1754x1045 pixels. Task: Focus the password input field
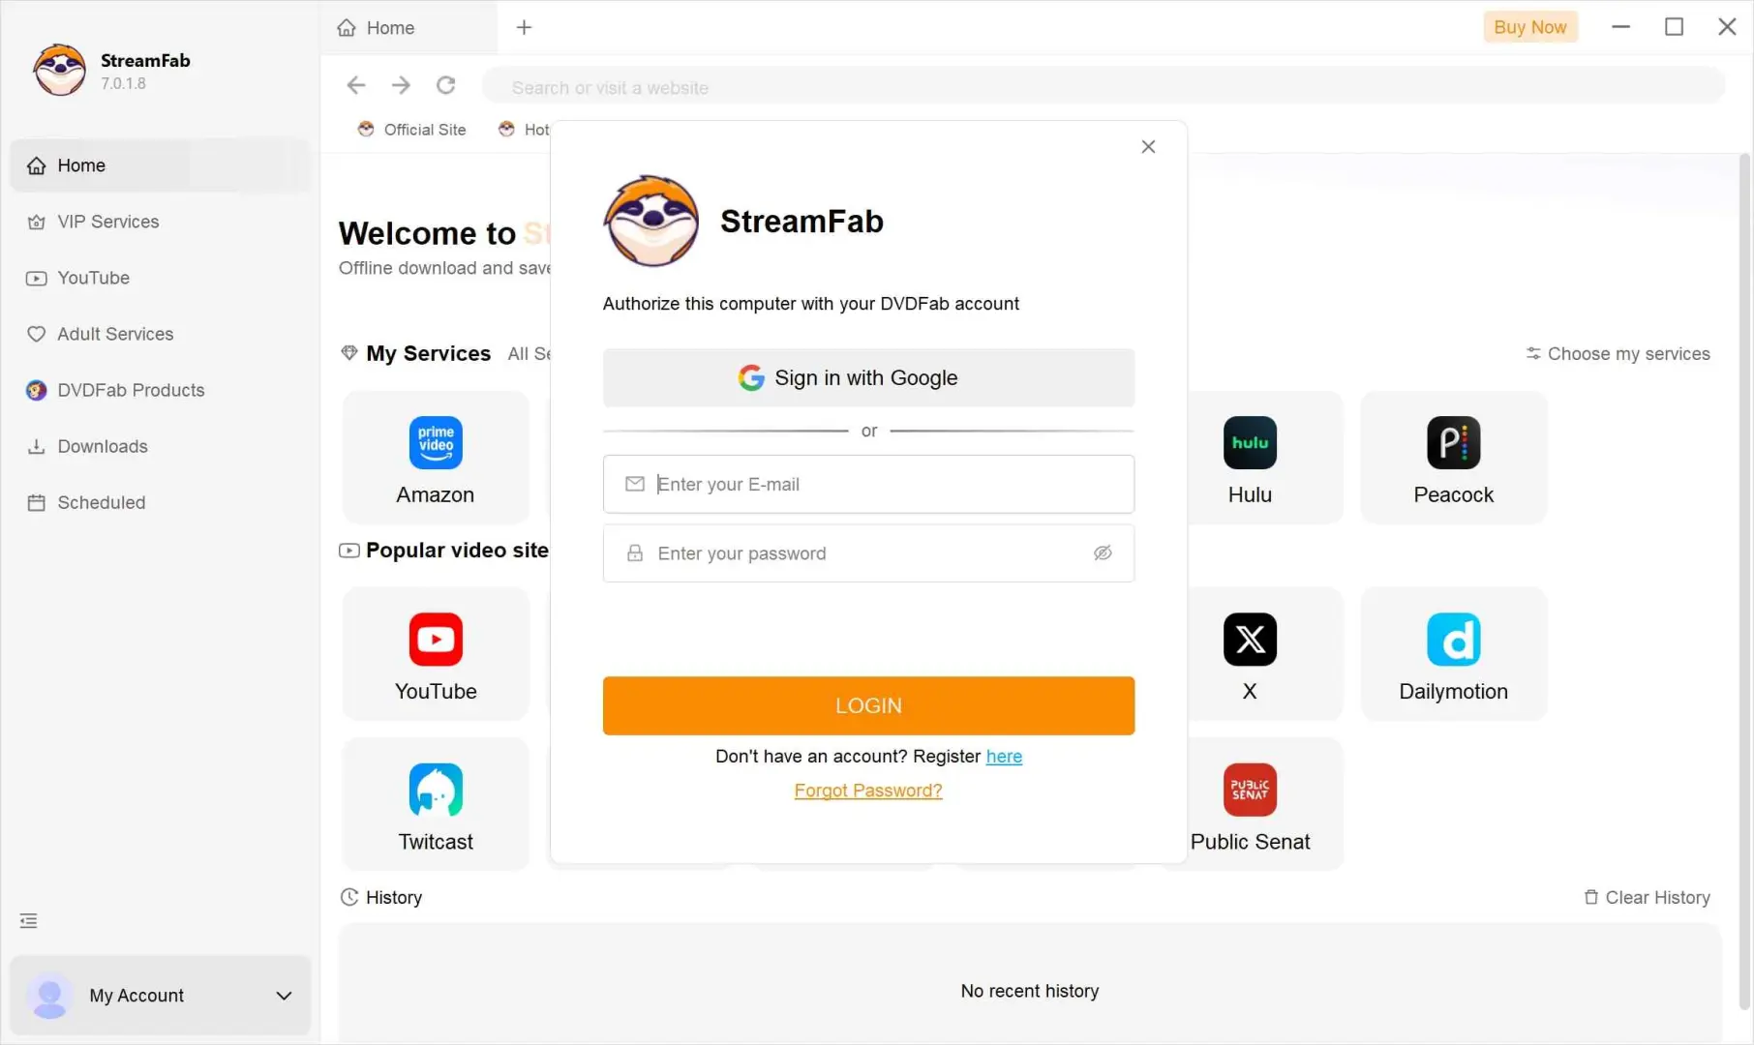(x=868, y=553)
